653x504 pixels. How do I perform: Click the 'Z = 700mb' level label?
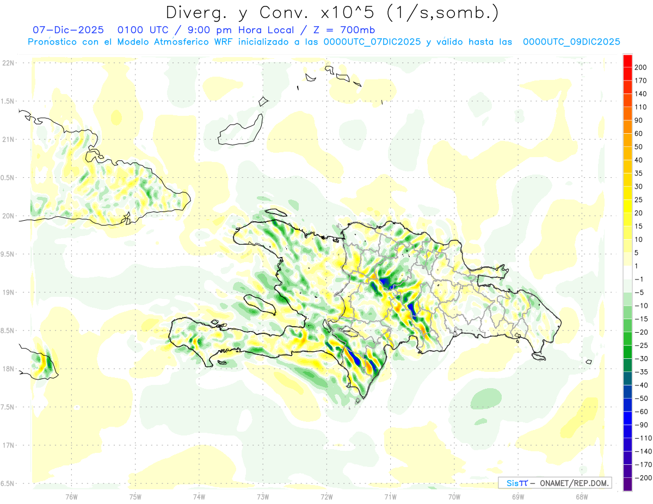click(344, 30)
